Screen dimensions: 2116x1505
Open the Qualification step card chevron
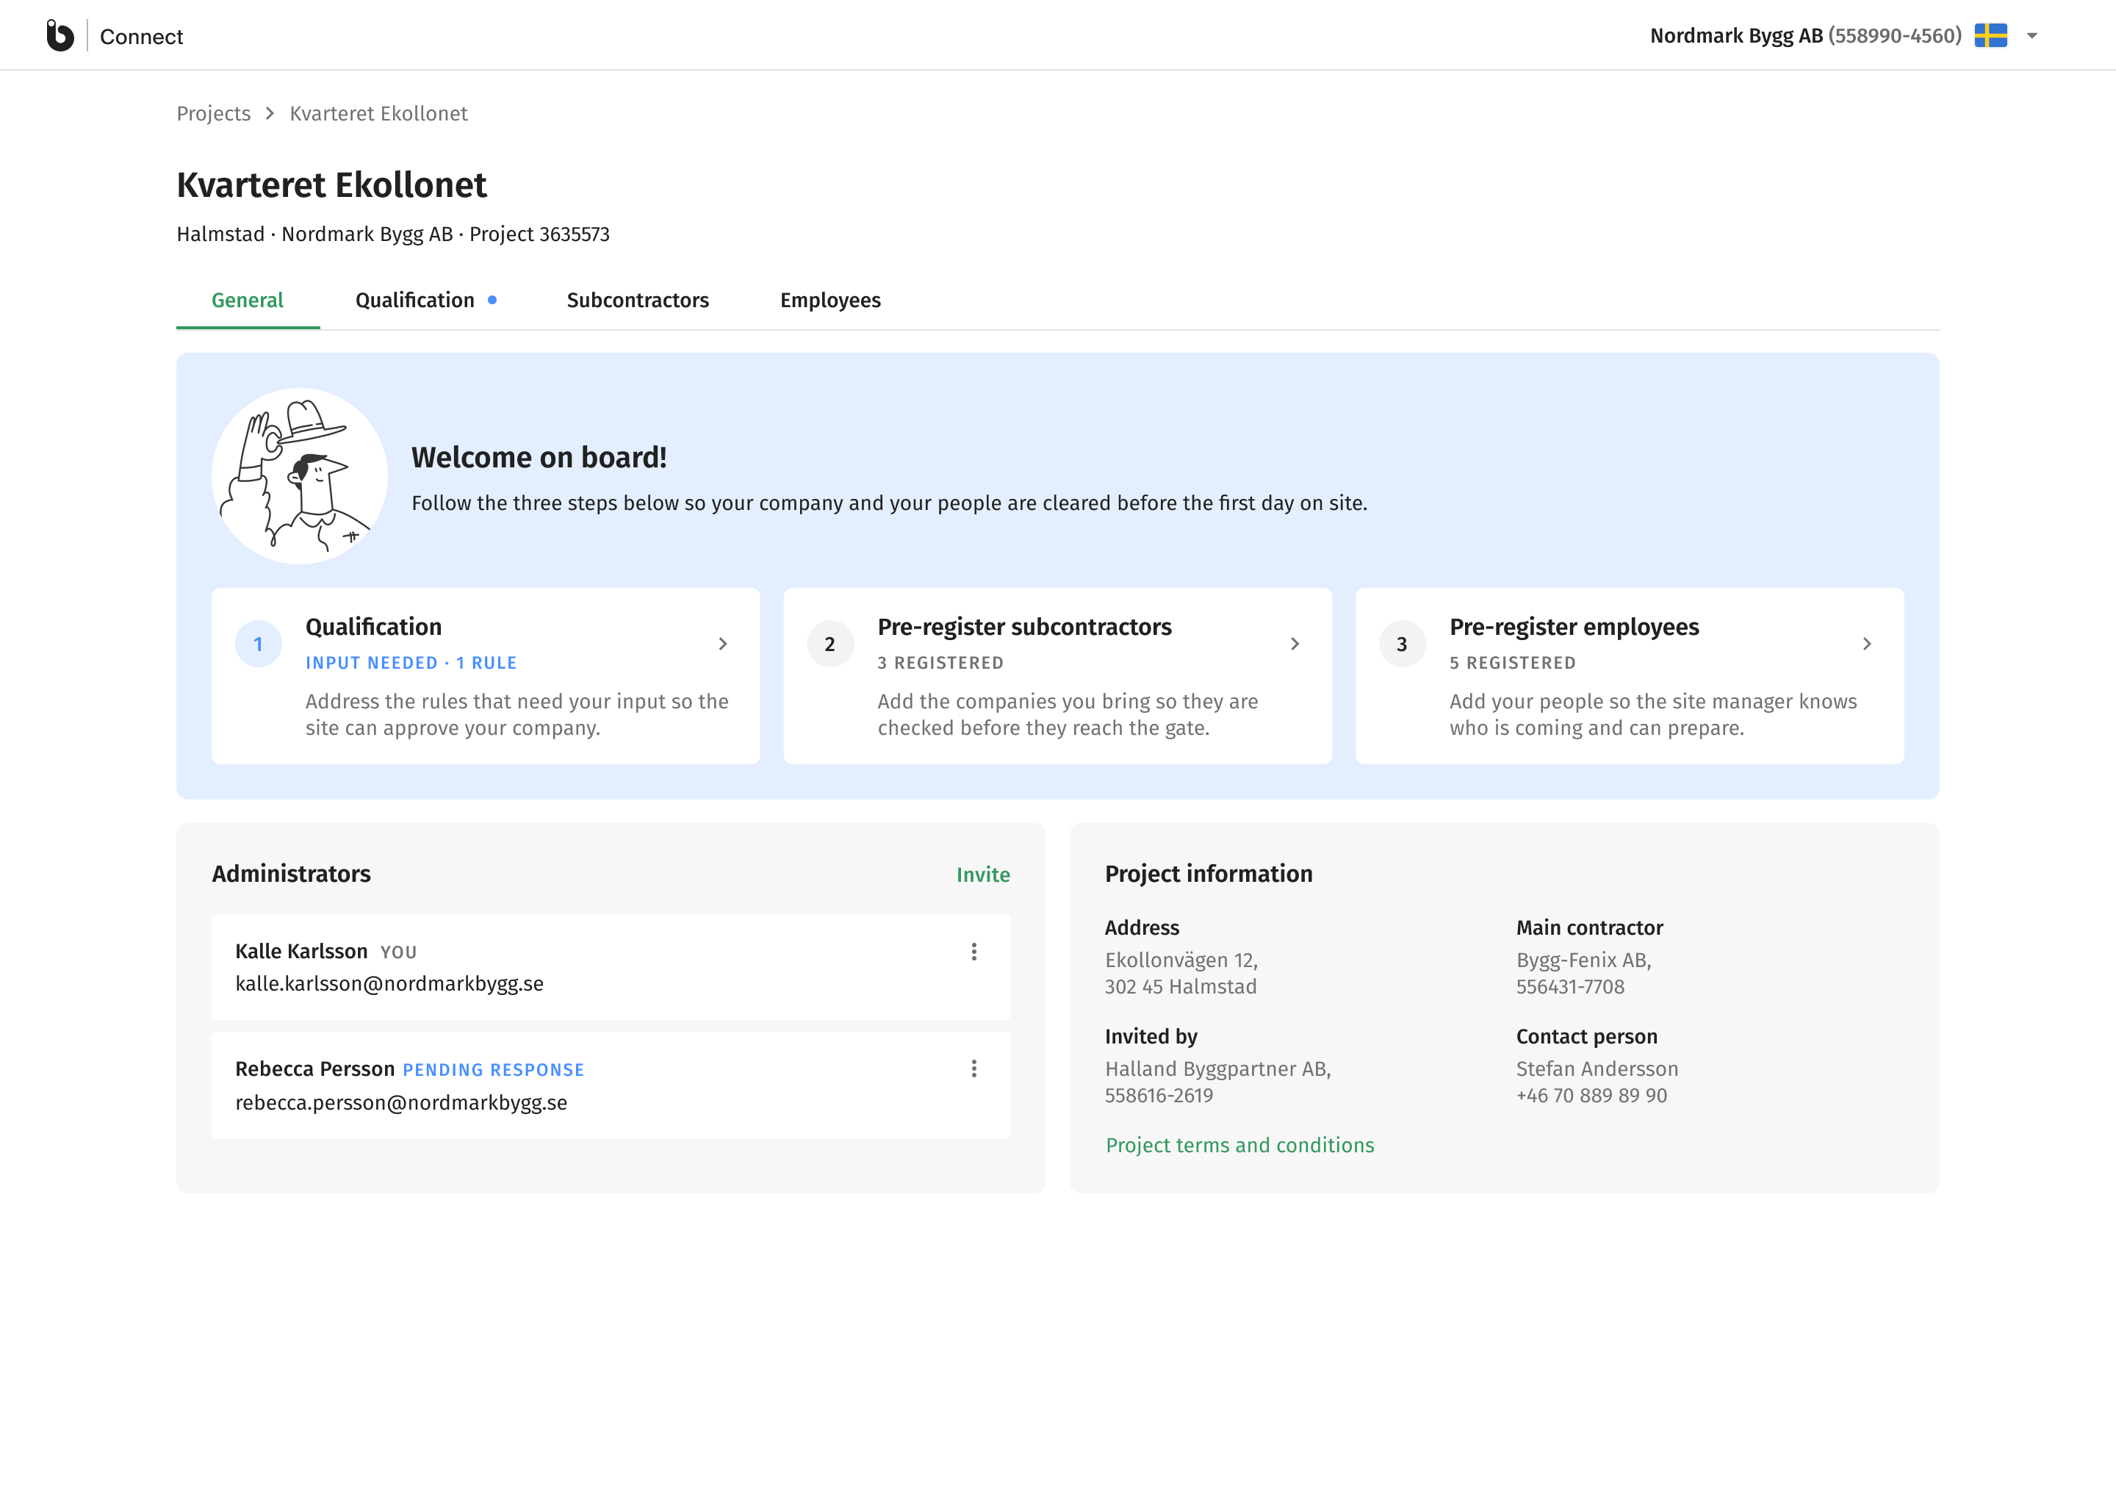click(723, 644)
